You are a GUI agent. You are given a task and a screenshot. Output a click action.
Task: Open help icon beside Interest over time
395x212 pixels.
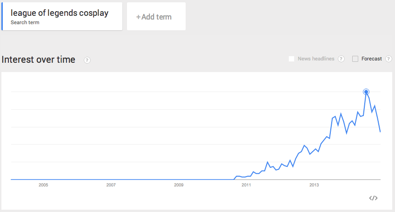[x=87, y=60]
